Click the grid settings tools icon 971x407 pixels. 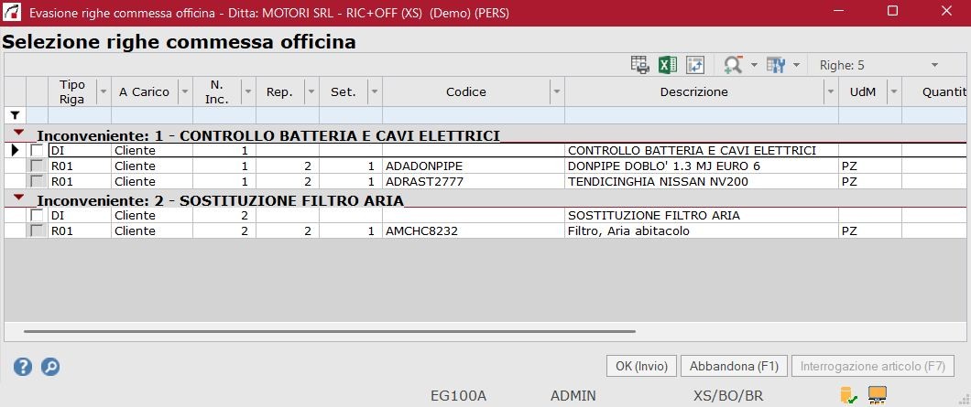[x=776, y=65]
